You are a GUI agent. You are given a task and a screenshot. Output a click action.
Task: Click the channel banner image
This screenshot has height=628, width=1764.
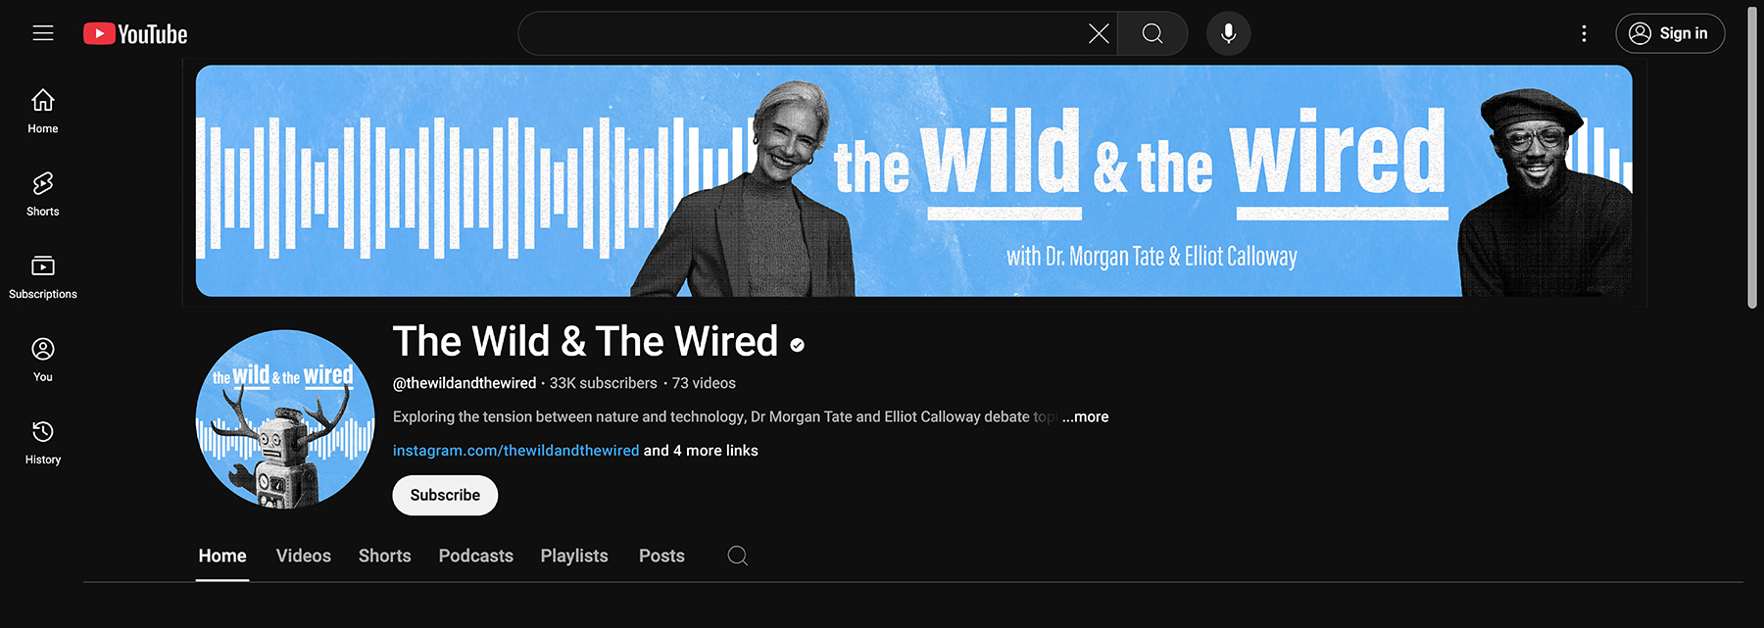(914, 181)
